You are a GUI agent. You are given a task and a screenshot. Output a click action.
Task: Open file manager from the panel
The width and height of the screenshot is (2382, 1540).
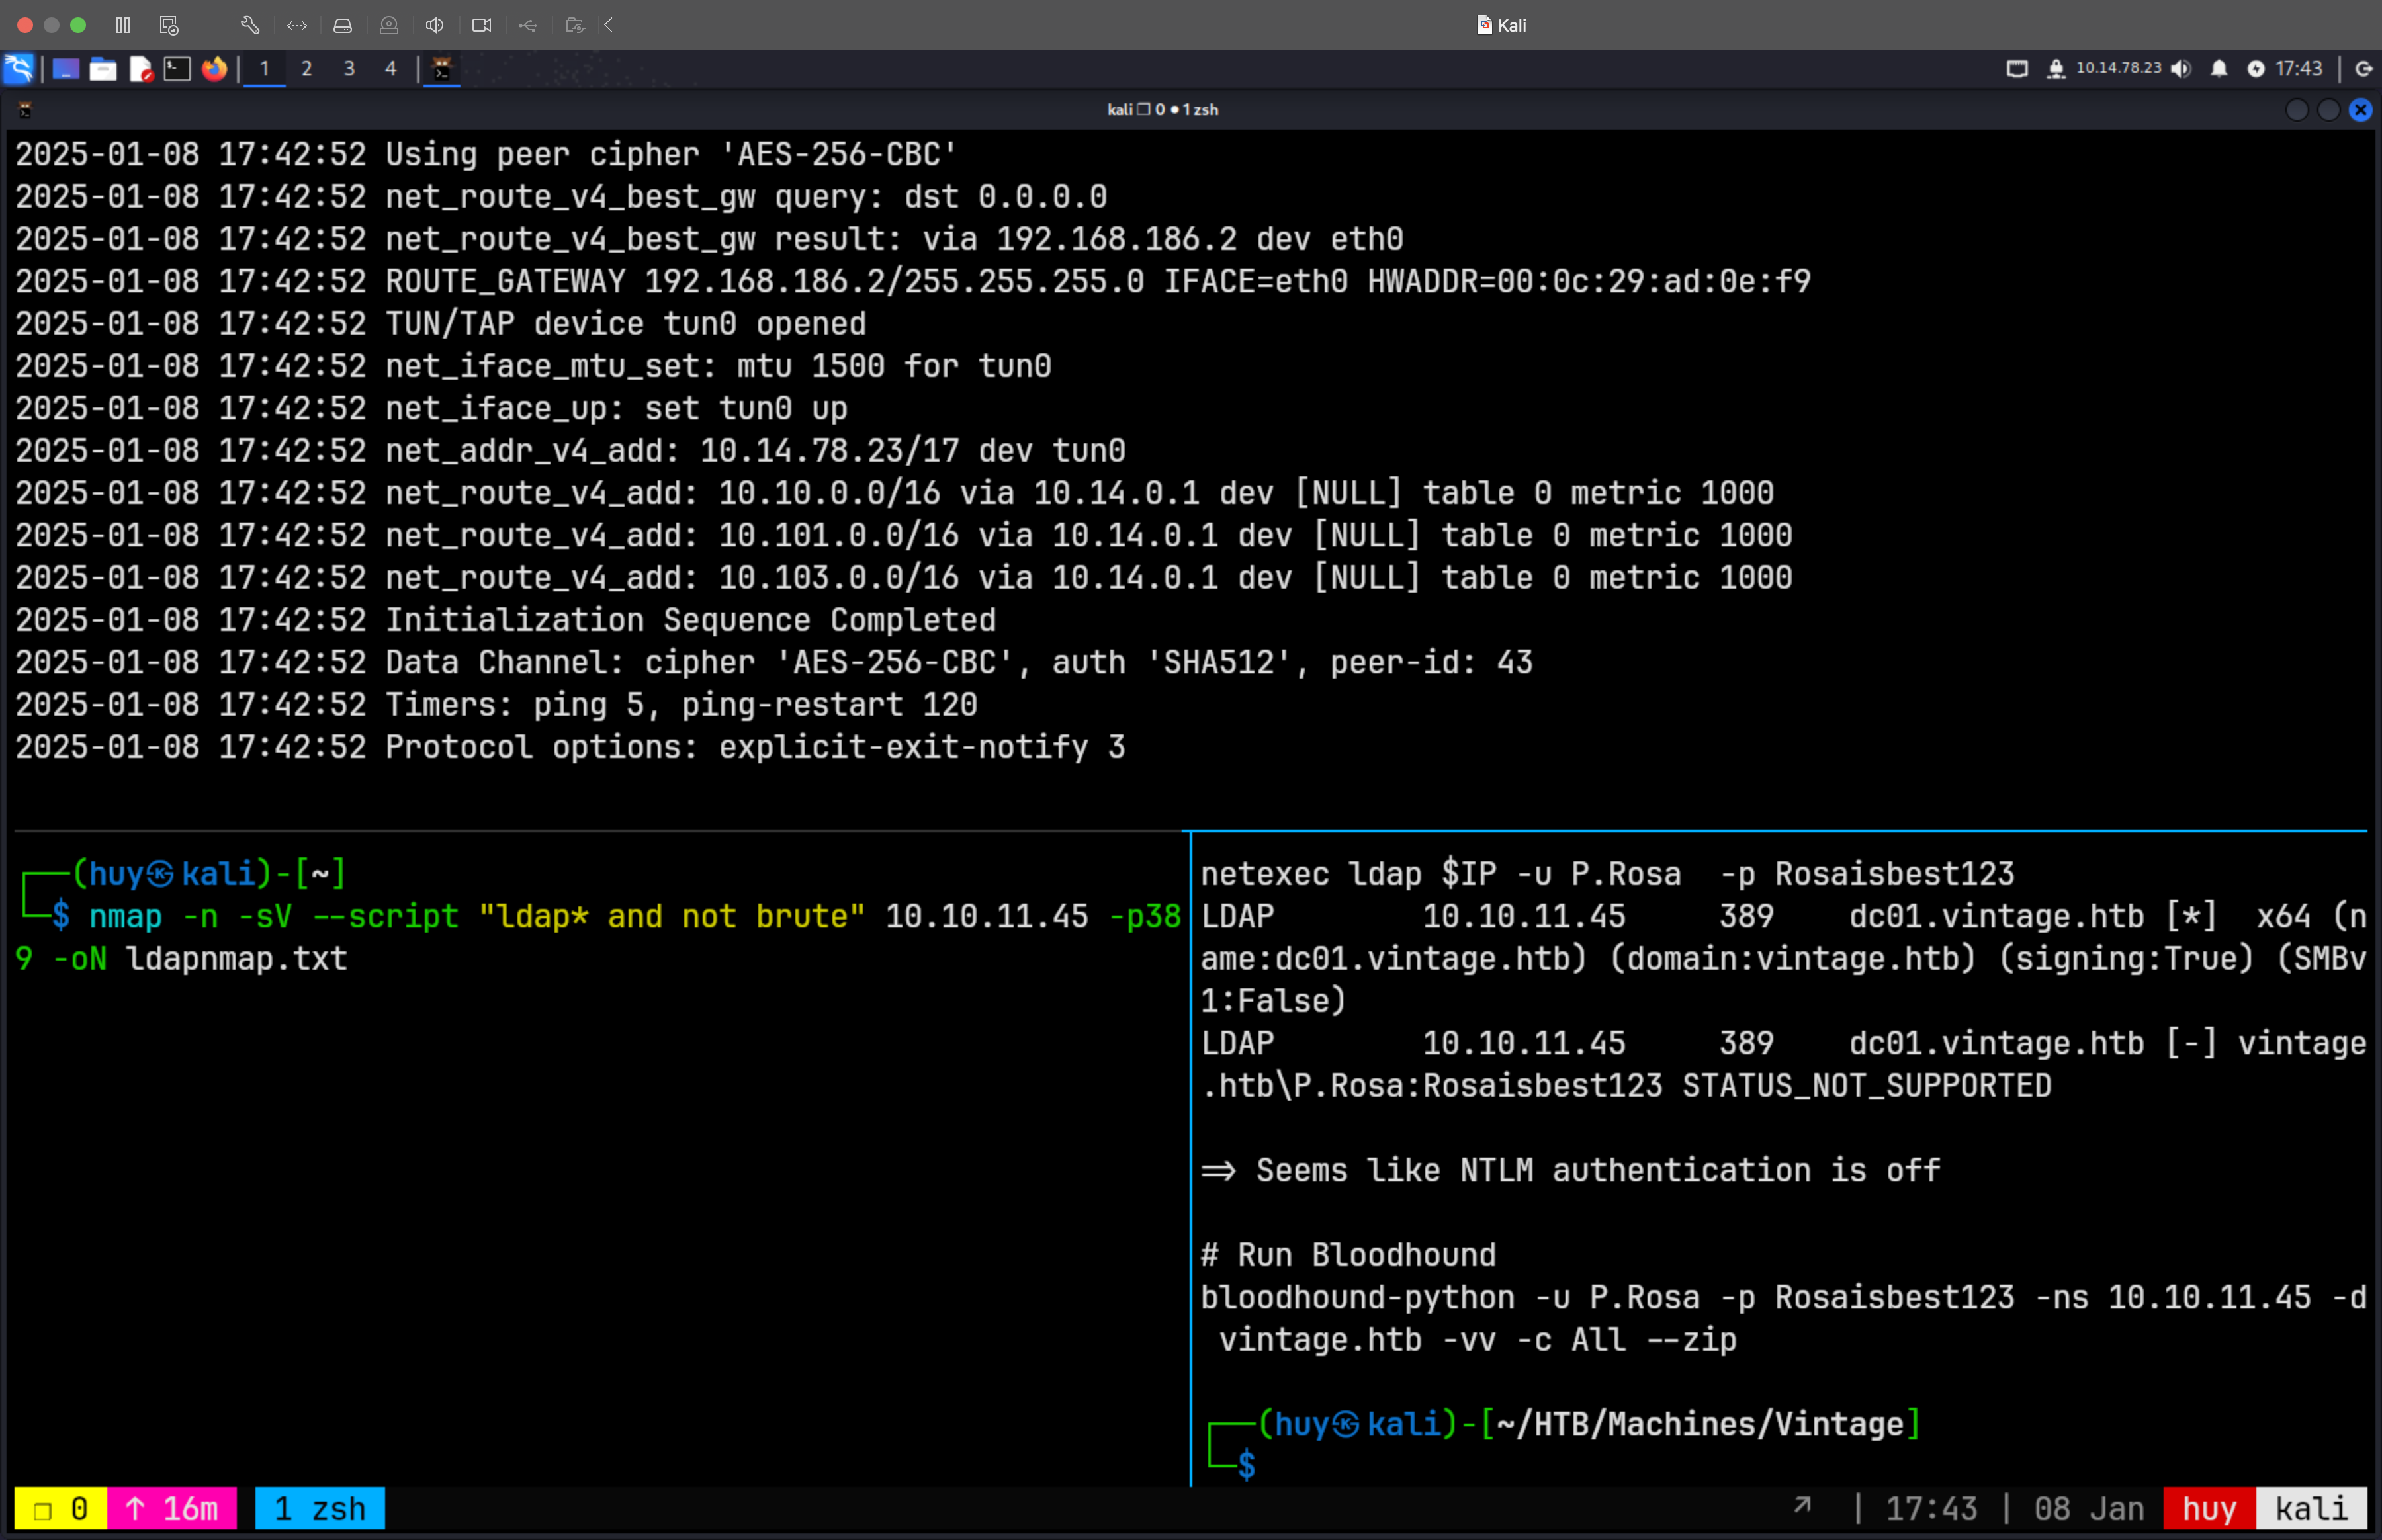coord(103,68)
